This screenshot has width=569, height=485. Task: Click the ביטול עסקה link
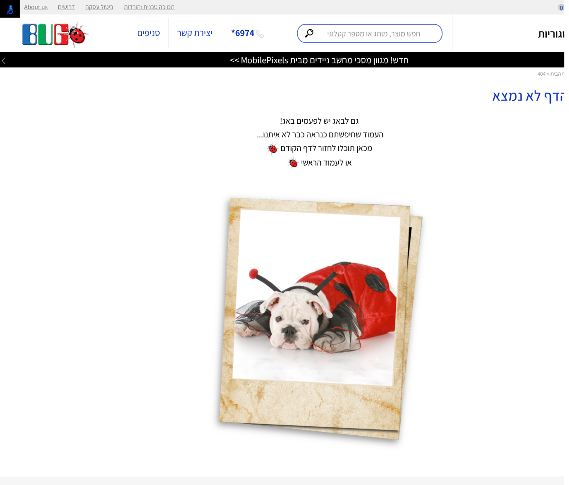click(99, 7)
